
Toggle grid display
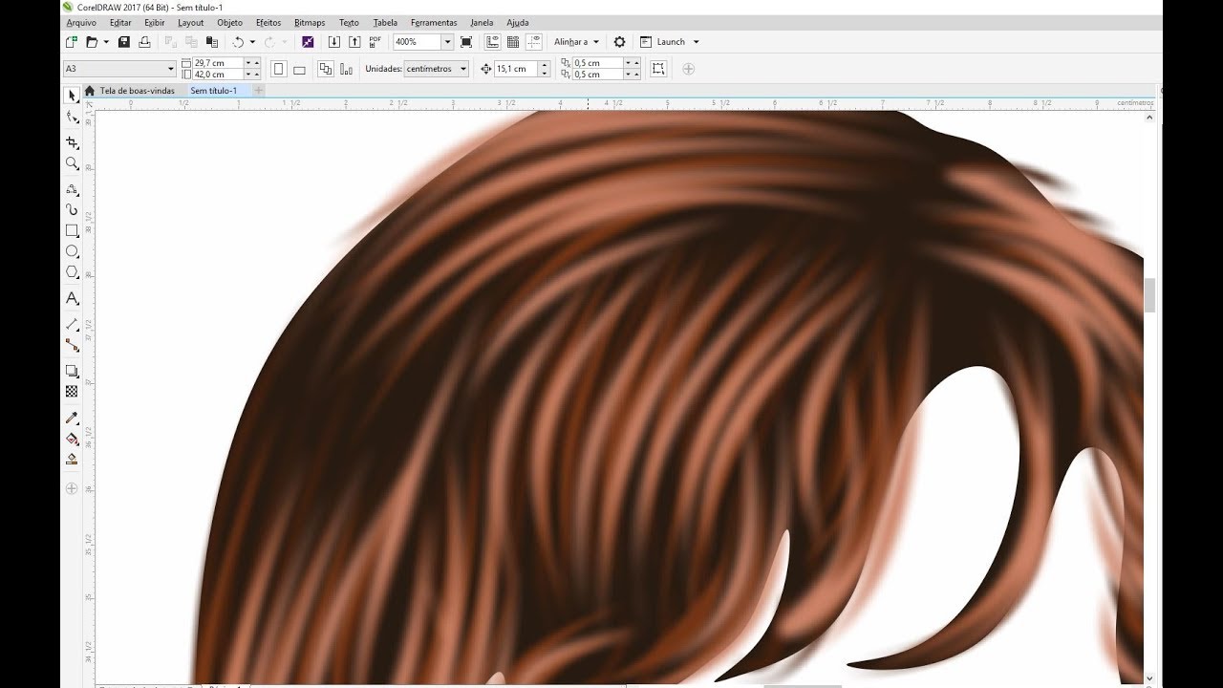pyautogui.click(x=513, y=42)
